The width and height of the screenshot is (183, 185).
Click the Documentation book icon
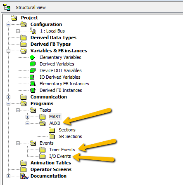click(x=24, y=176)
